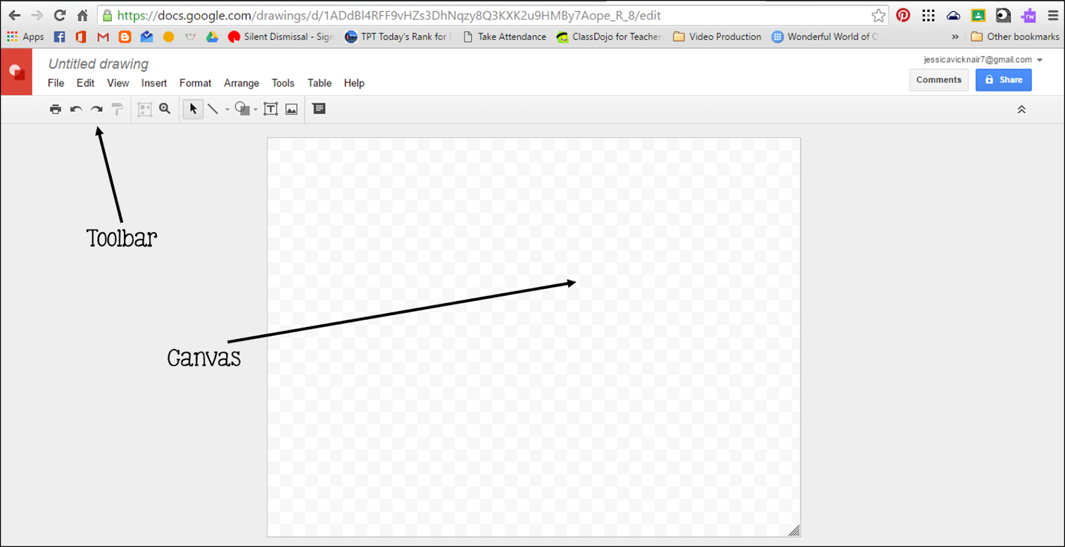This screenshot has width=1065, height=547.
Task: Open the black apps grid extension
Action: [x=929, y=15]
